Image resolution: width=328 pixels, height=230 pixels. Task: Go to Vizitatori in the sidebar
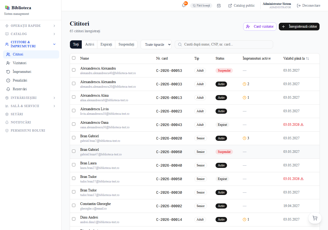31,63
